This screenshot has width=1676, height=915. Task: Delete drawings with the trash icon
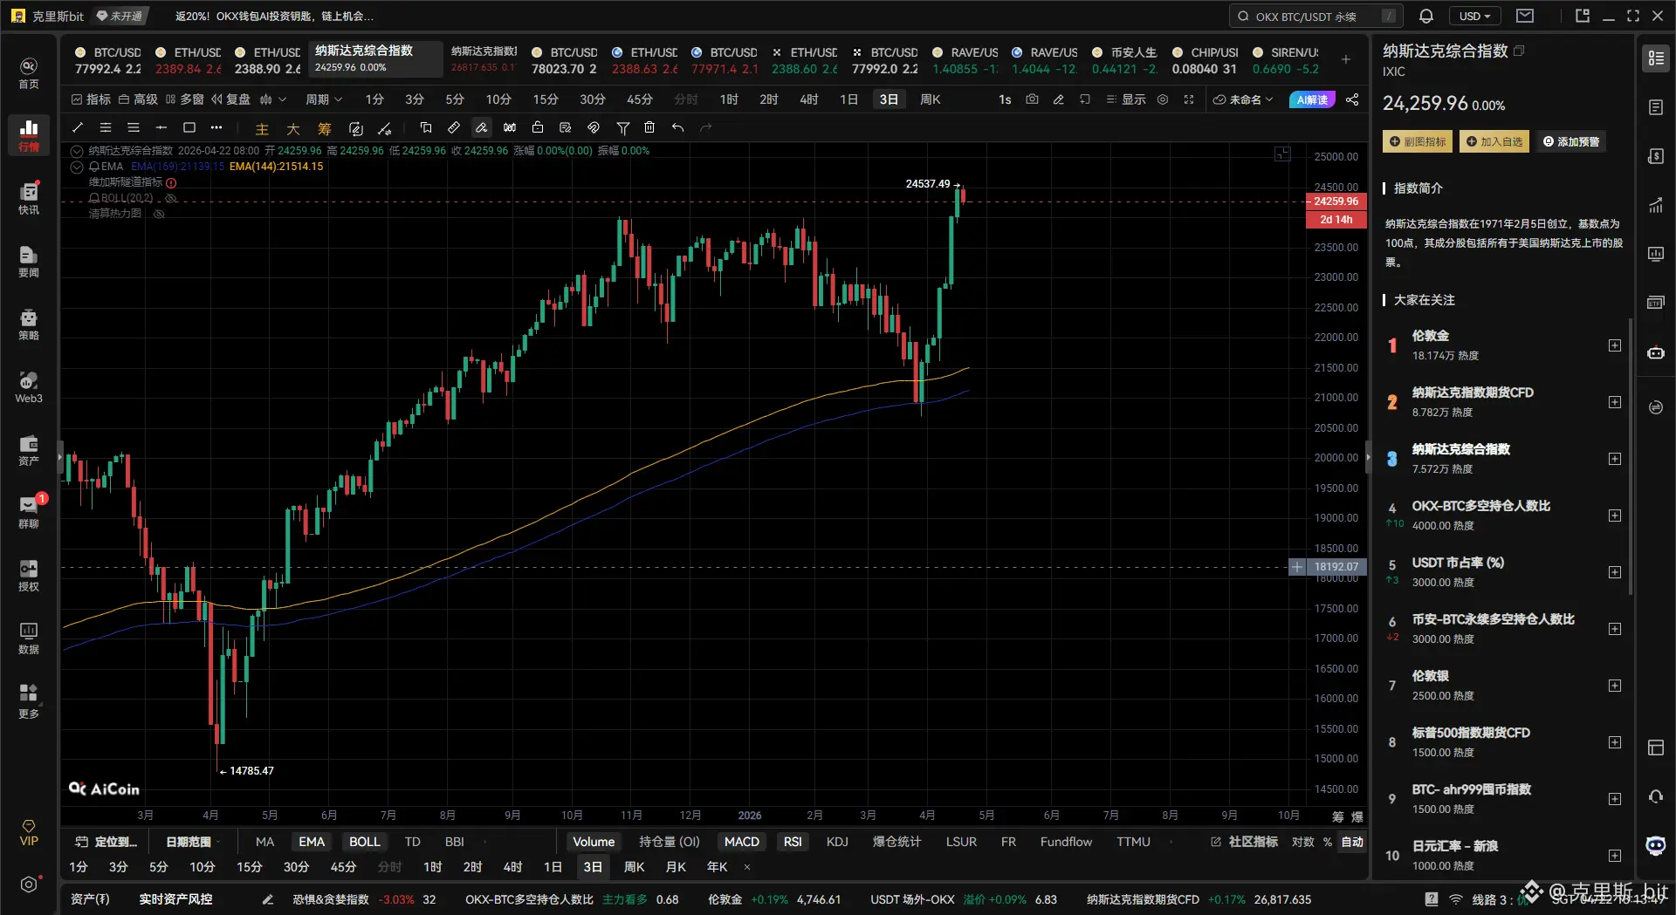coord(649,127)
